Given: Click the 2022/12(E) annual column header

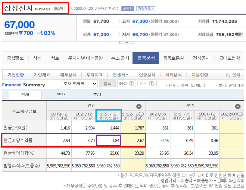Looking at the screenshot, I should [x=133, y=116].
